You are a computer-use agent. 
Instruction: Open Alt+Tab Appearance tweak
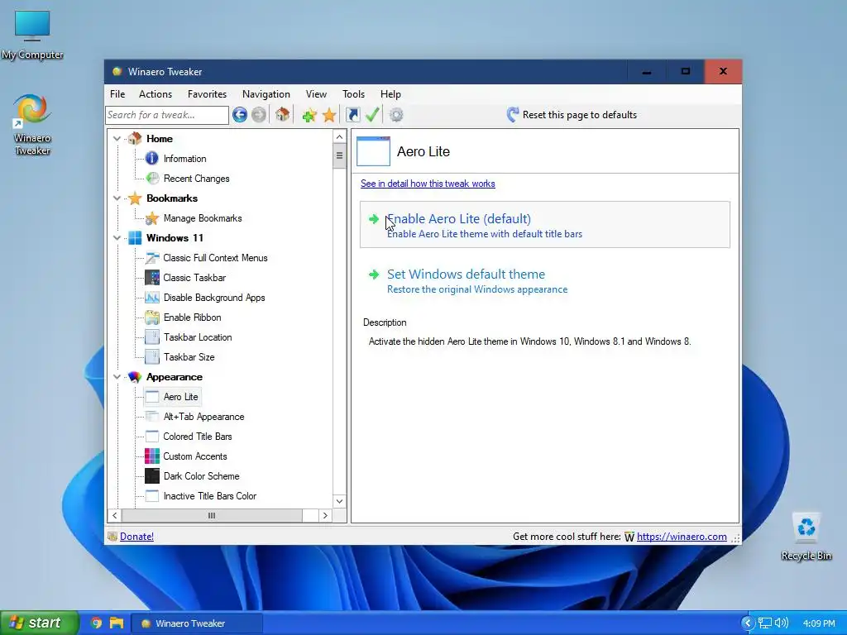pos(203,417)
